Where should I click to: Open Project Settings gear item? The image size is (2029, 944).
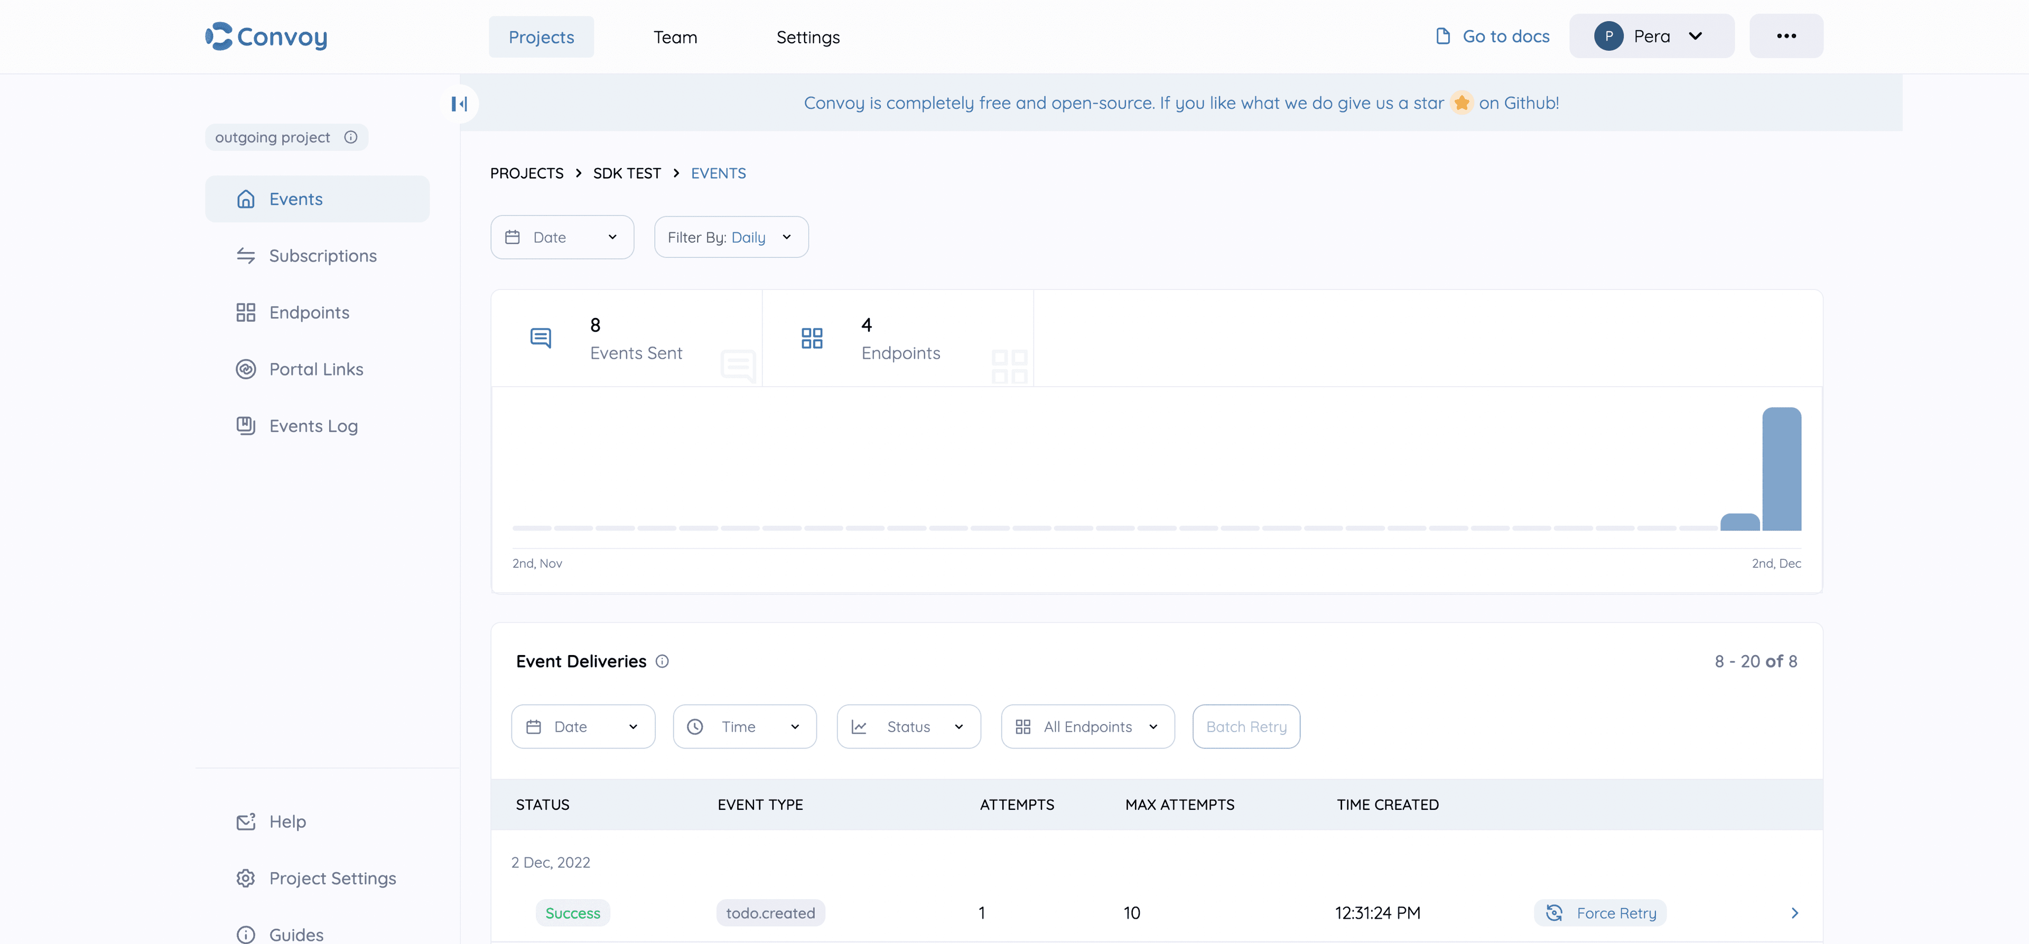332,878
